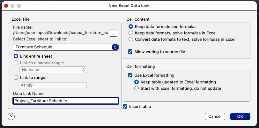Click the A1:M9 range input field
259x128 pixels.
click(53, 85)
